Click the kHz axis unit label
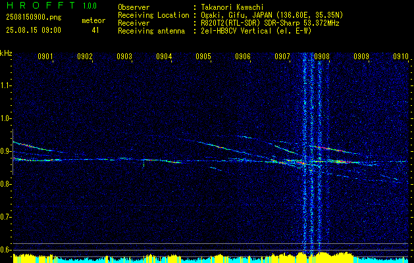 pos(6,53)
